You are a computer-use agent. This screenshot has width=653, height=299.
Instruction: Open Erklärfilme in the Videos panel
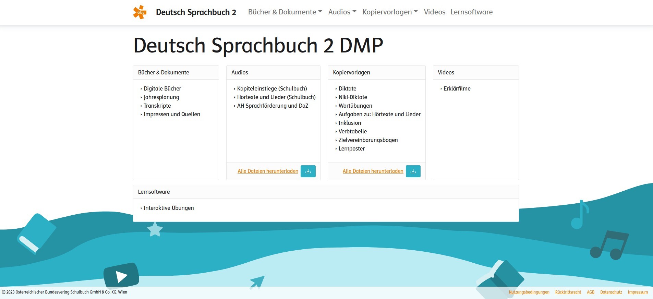(x=457, y=88)
